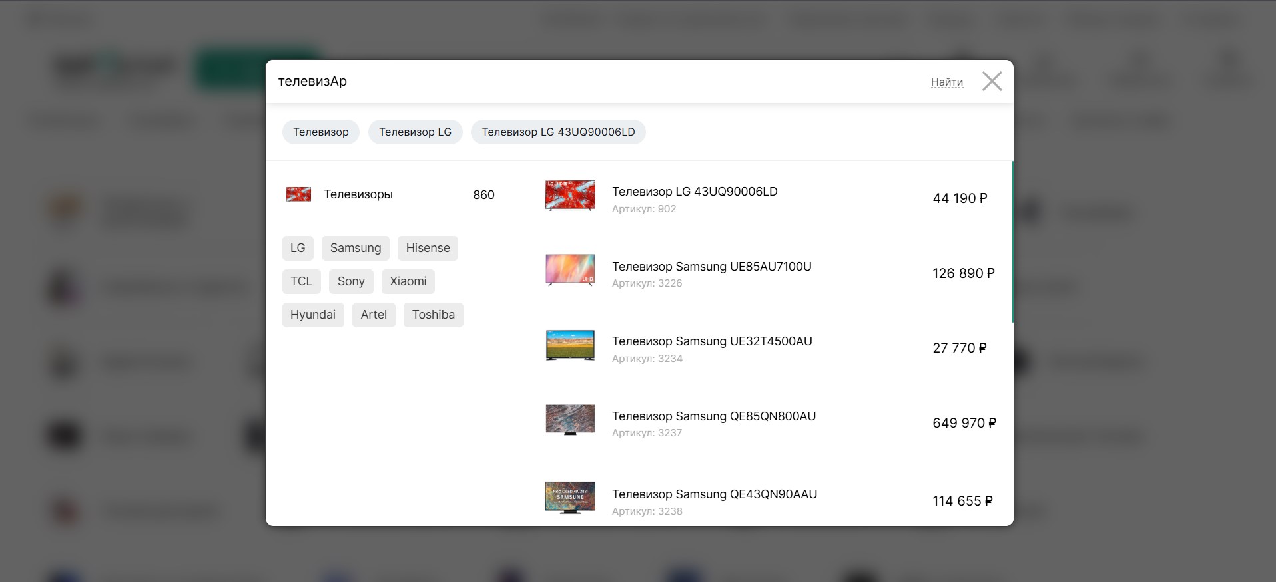Open Телевизор Samsung UE85AU7100U result title
Viewport: 1276px width, 582px height.
click(x=712, y=267)
